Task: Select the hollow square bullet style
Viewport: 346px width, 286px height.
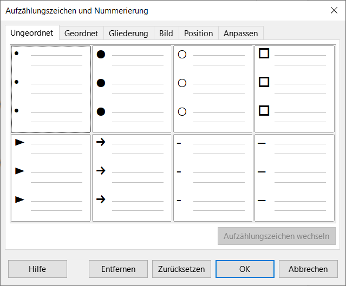Action: [x=295, y=89]
